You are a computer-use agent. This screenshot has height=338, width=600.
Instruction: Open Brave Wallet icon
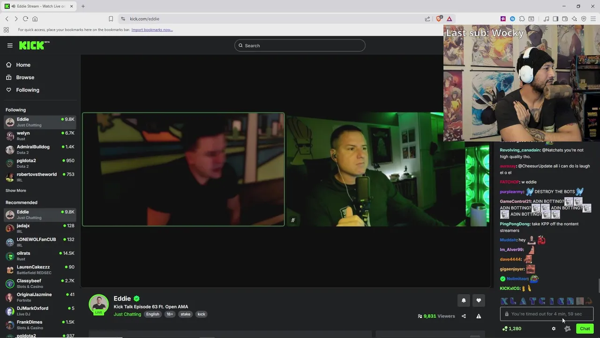coord(565,19)
